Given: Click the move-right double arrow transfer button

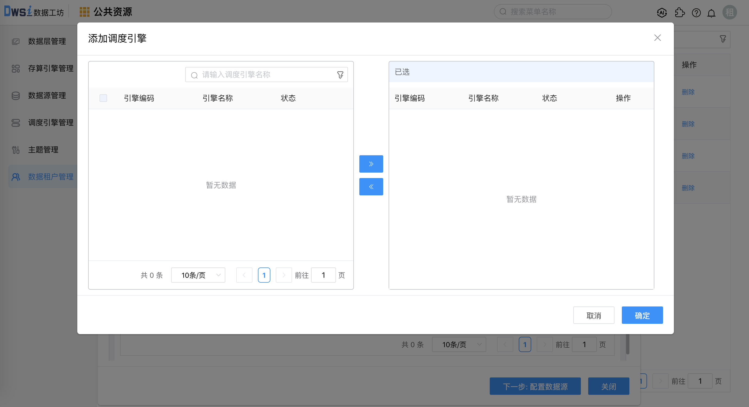Looking at the screenshot, I should coord(371,164).
